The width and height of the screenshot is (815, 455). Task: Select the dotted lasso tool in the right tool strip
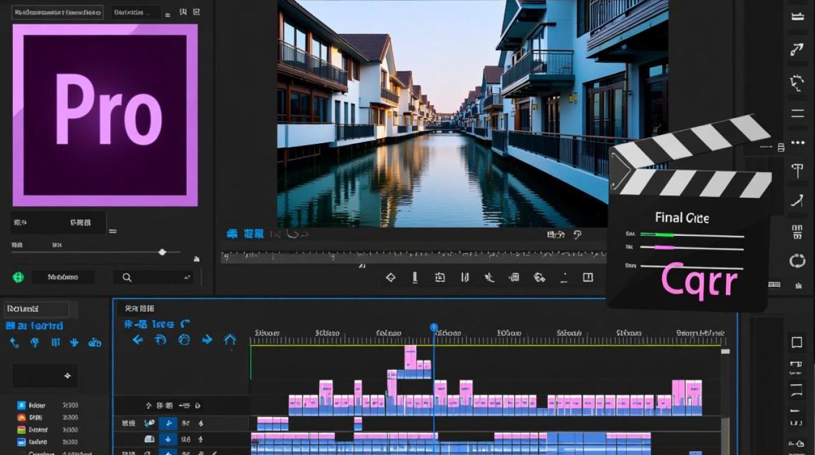797,82
